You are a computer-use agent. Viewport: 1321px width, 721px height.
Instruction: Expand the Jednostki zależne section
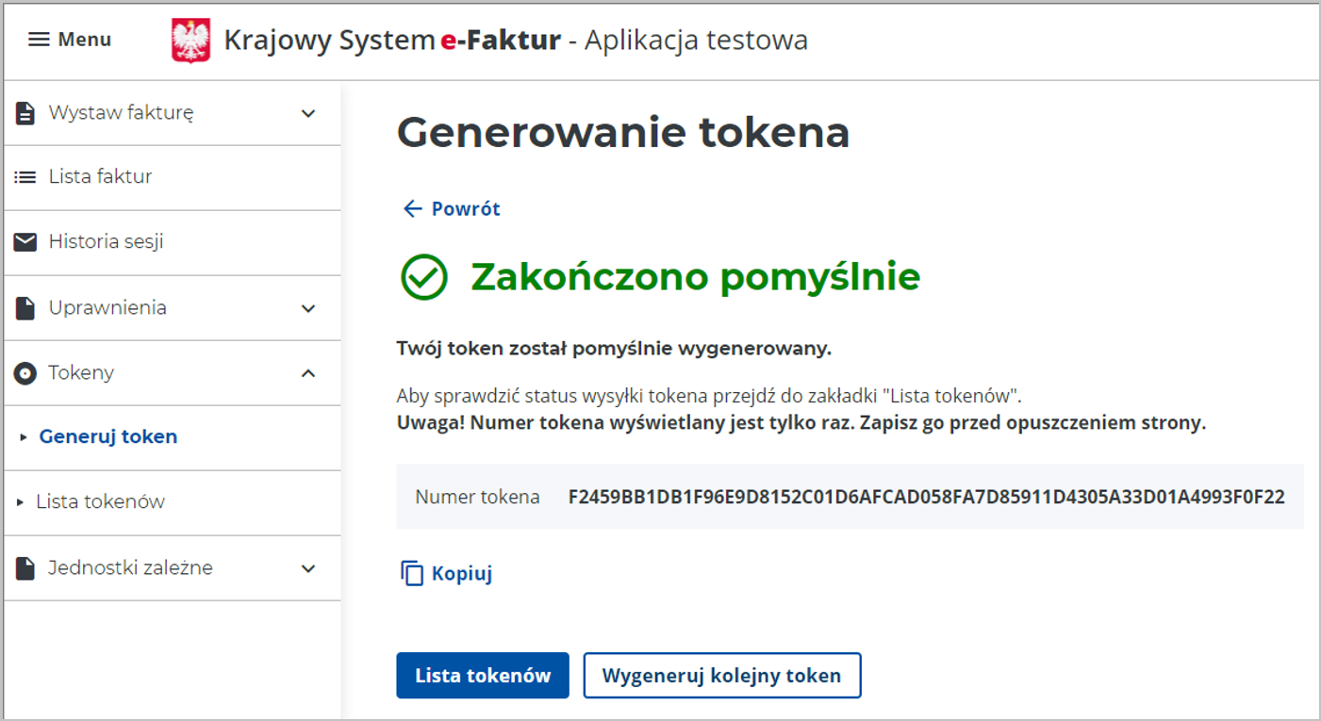[307, 567]
